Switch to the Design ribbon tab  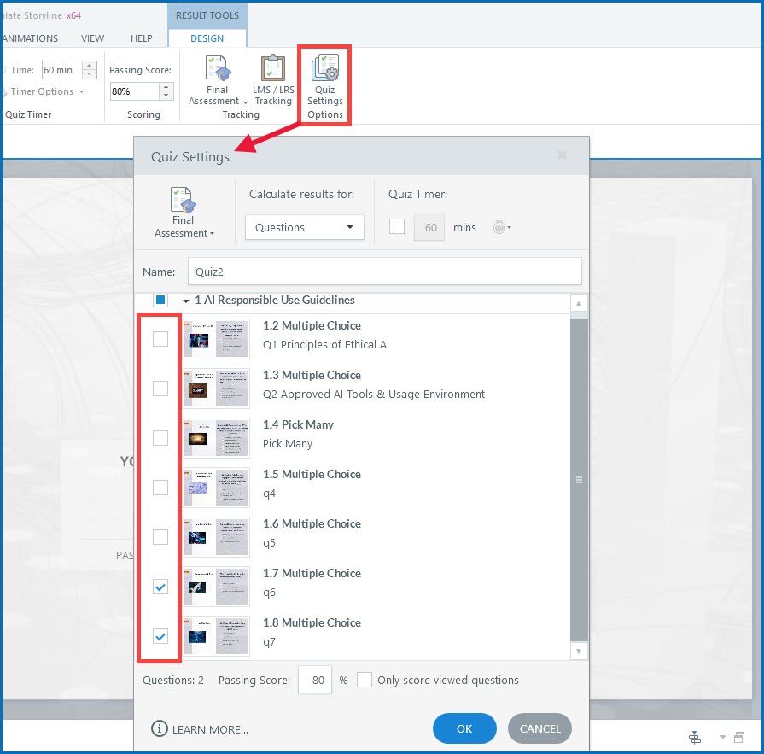click(x=207, y=38)
